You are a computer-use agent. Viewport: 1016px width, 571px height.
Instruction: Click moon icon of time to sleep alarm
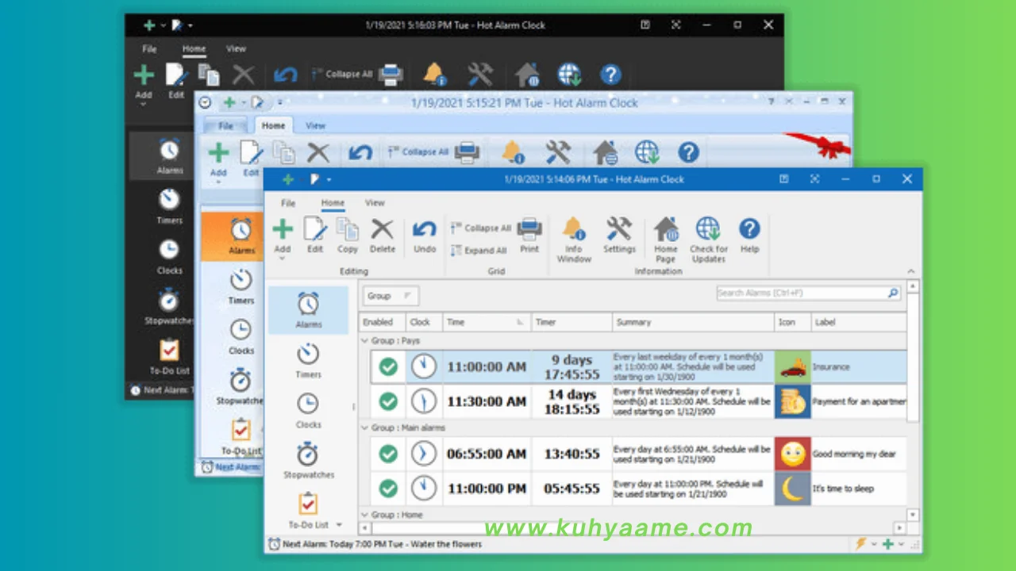tap(792, 489)
